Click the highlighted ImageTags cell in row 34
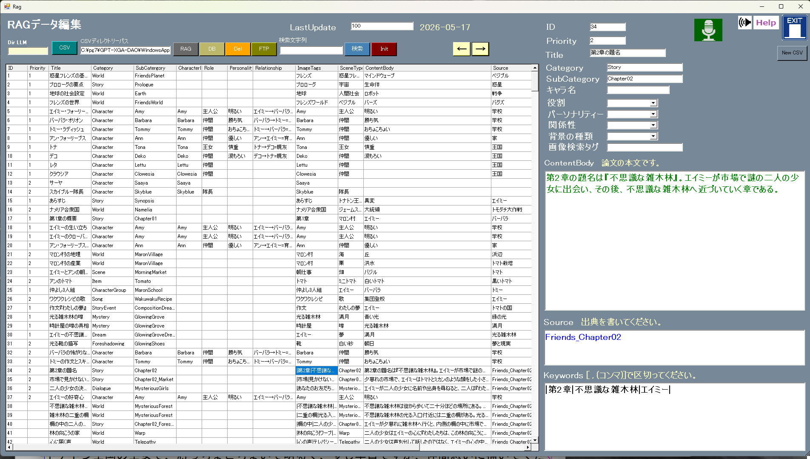Image resolution: width=810 pixels, height=459 pixels. (x=317, y=371)
